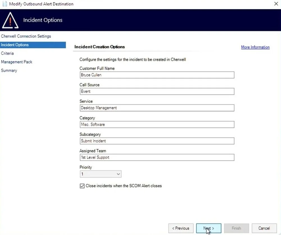Select the highlighted Incident Options step

[33, 45]
